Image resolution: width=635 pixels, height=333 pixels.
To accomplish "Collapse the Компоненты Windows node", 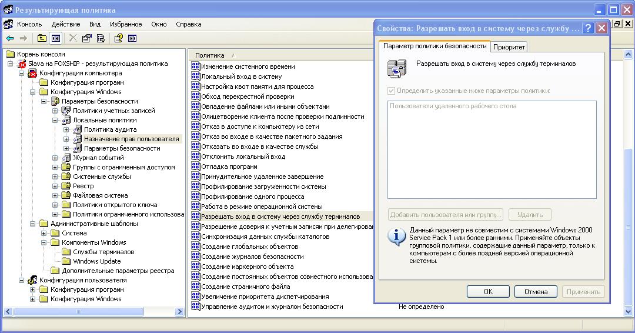I will [x=44, y=242].
